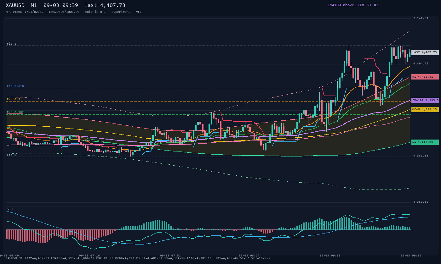Click the 'EMA20/50/100/200' legend entry
The height and width of the screenshot is (264, 441).
(x=64, y=12)
